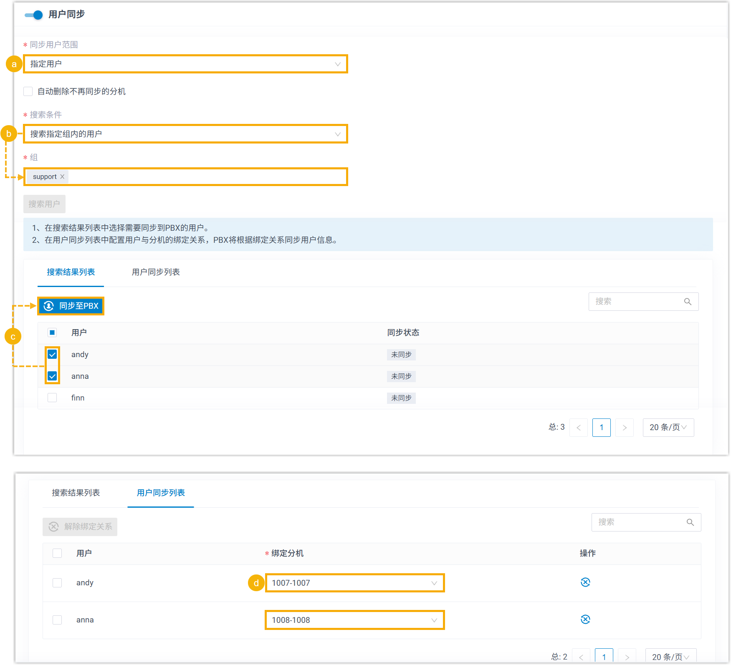The height and width of the screenshot is (665, 731).
Task: Remove the support group tag
Action: click(62, 177)
